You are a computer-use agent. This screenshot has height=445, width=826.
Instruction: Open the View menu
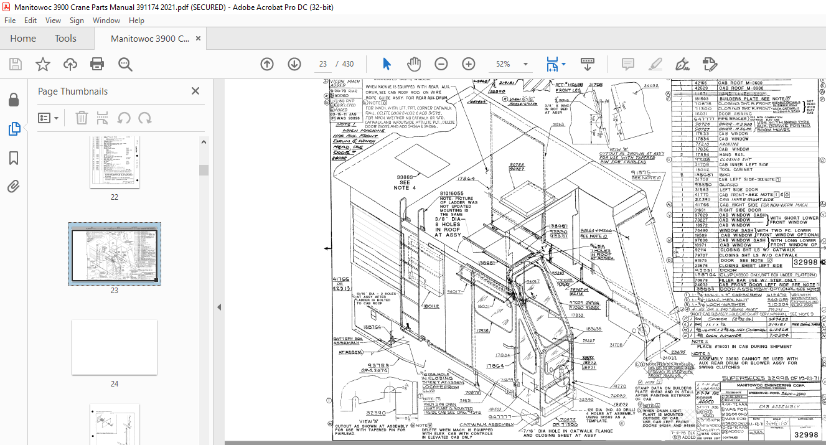click(x=53, y=20)
